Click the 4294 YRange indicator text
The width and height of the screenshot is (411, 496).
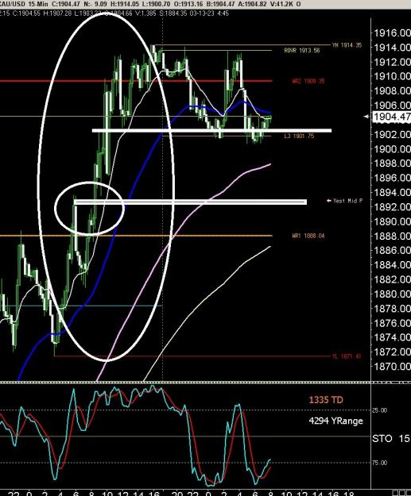(x=336, y=421)
